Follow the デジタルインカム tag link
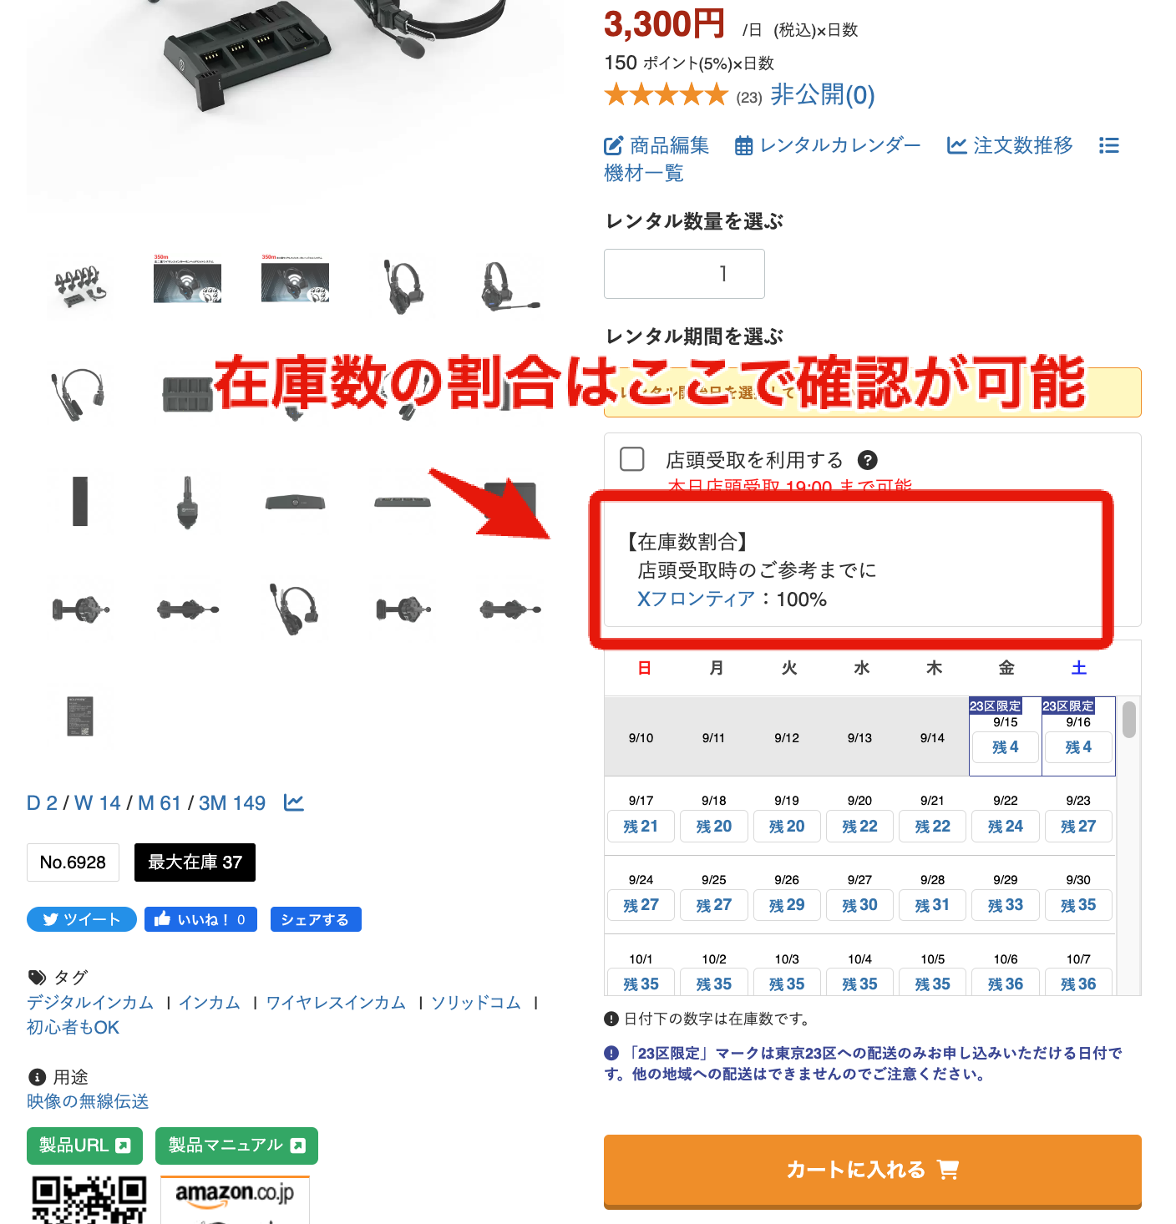1176x1224 pixels. [90, 1002]
